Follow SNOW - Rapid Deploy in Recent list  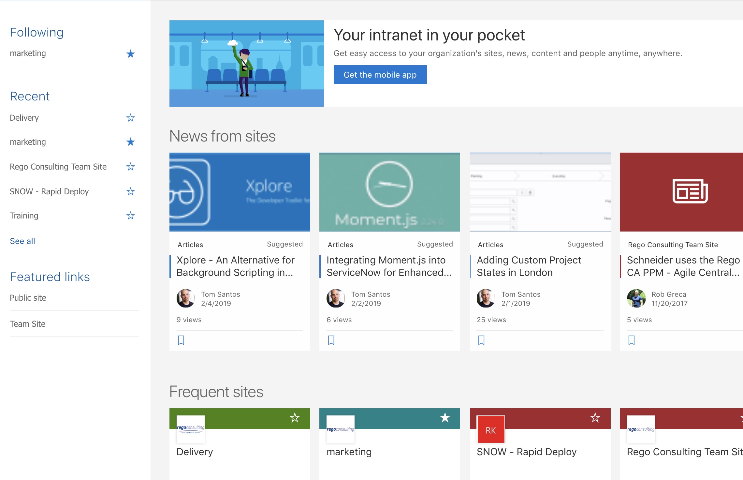[130, 191]
